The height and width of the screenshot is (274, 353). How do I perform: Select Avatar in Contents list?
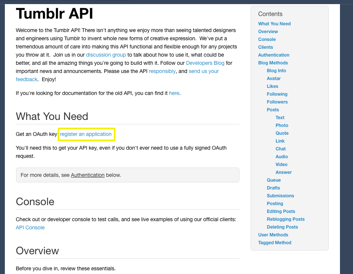pos(274,79)
